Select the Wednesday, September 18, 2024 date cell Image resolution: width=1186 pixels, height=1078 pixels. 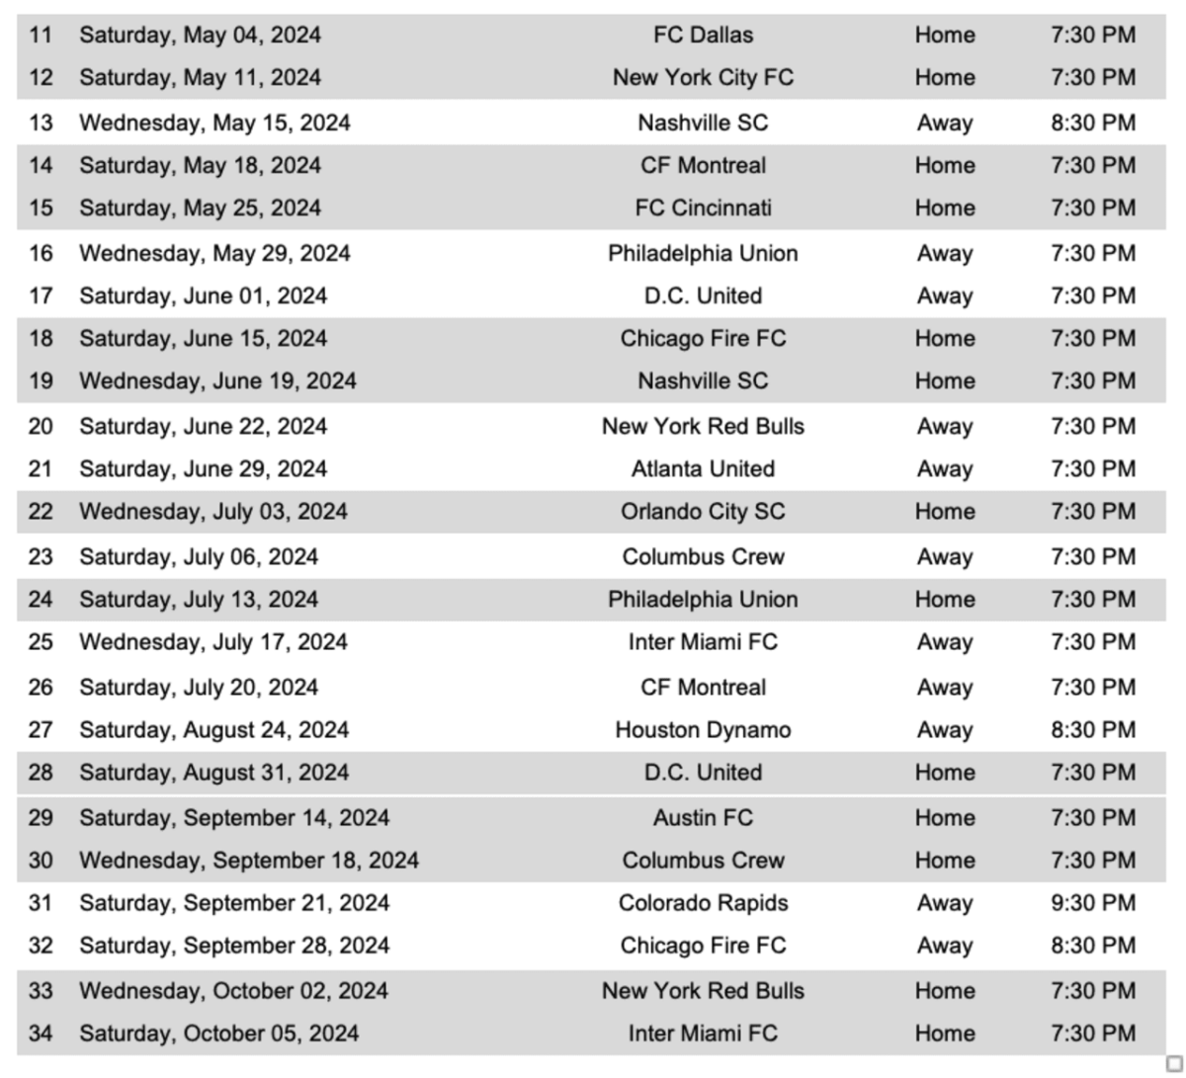pyautogui.click(x=248, y=861)
